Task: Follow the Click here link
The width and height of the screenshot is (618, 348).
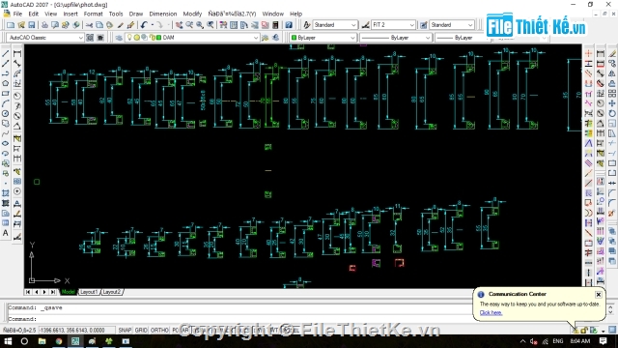Action: 491,312
